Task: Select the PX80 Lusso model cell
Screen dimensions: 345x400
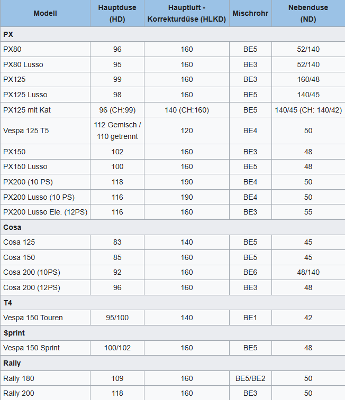Action: (45, 64)
